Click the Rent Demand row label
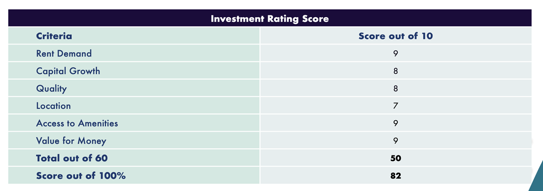This screenshot has width=543, height=191. pyautogui.click(x=64, y=54)
